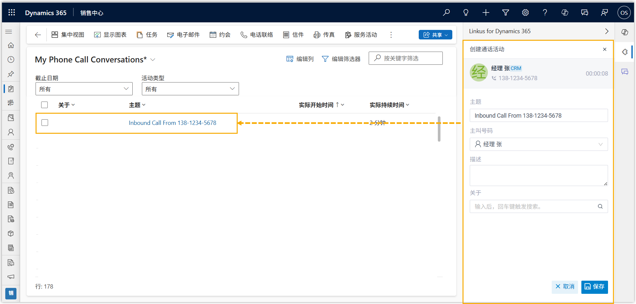Image resolution: width=636 pixels, height=304 pixels.
Task: Open the settings gear icon
Action: [x=525, y=12]
